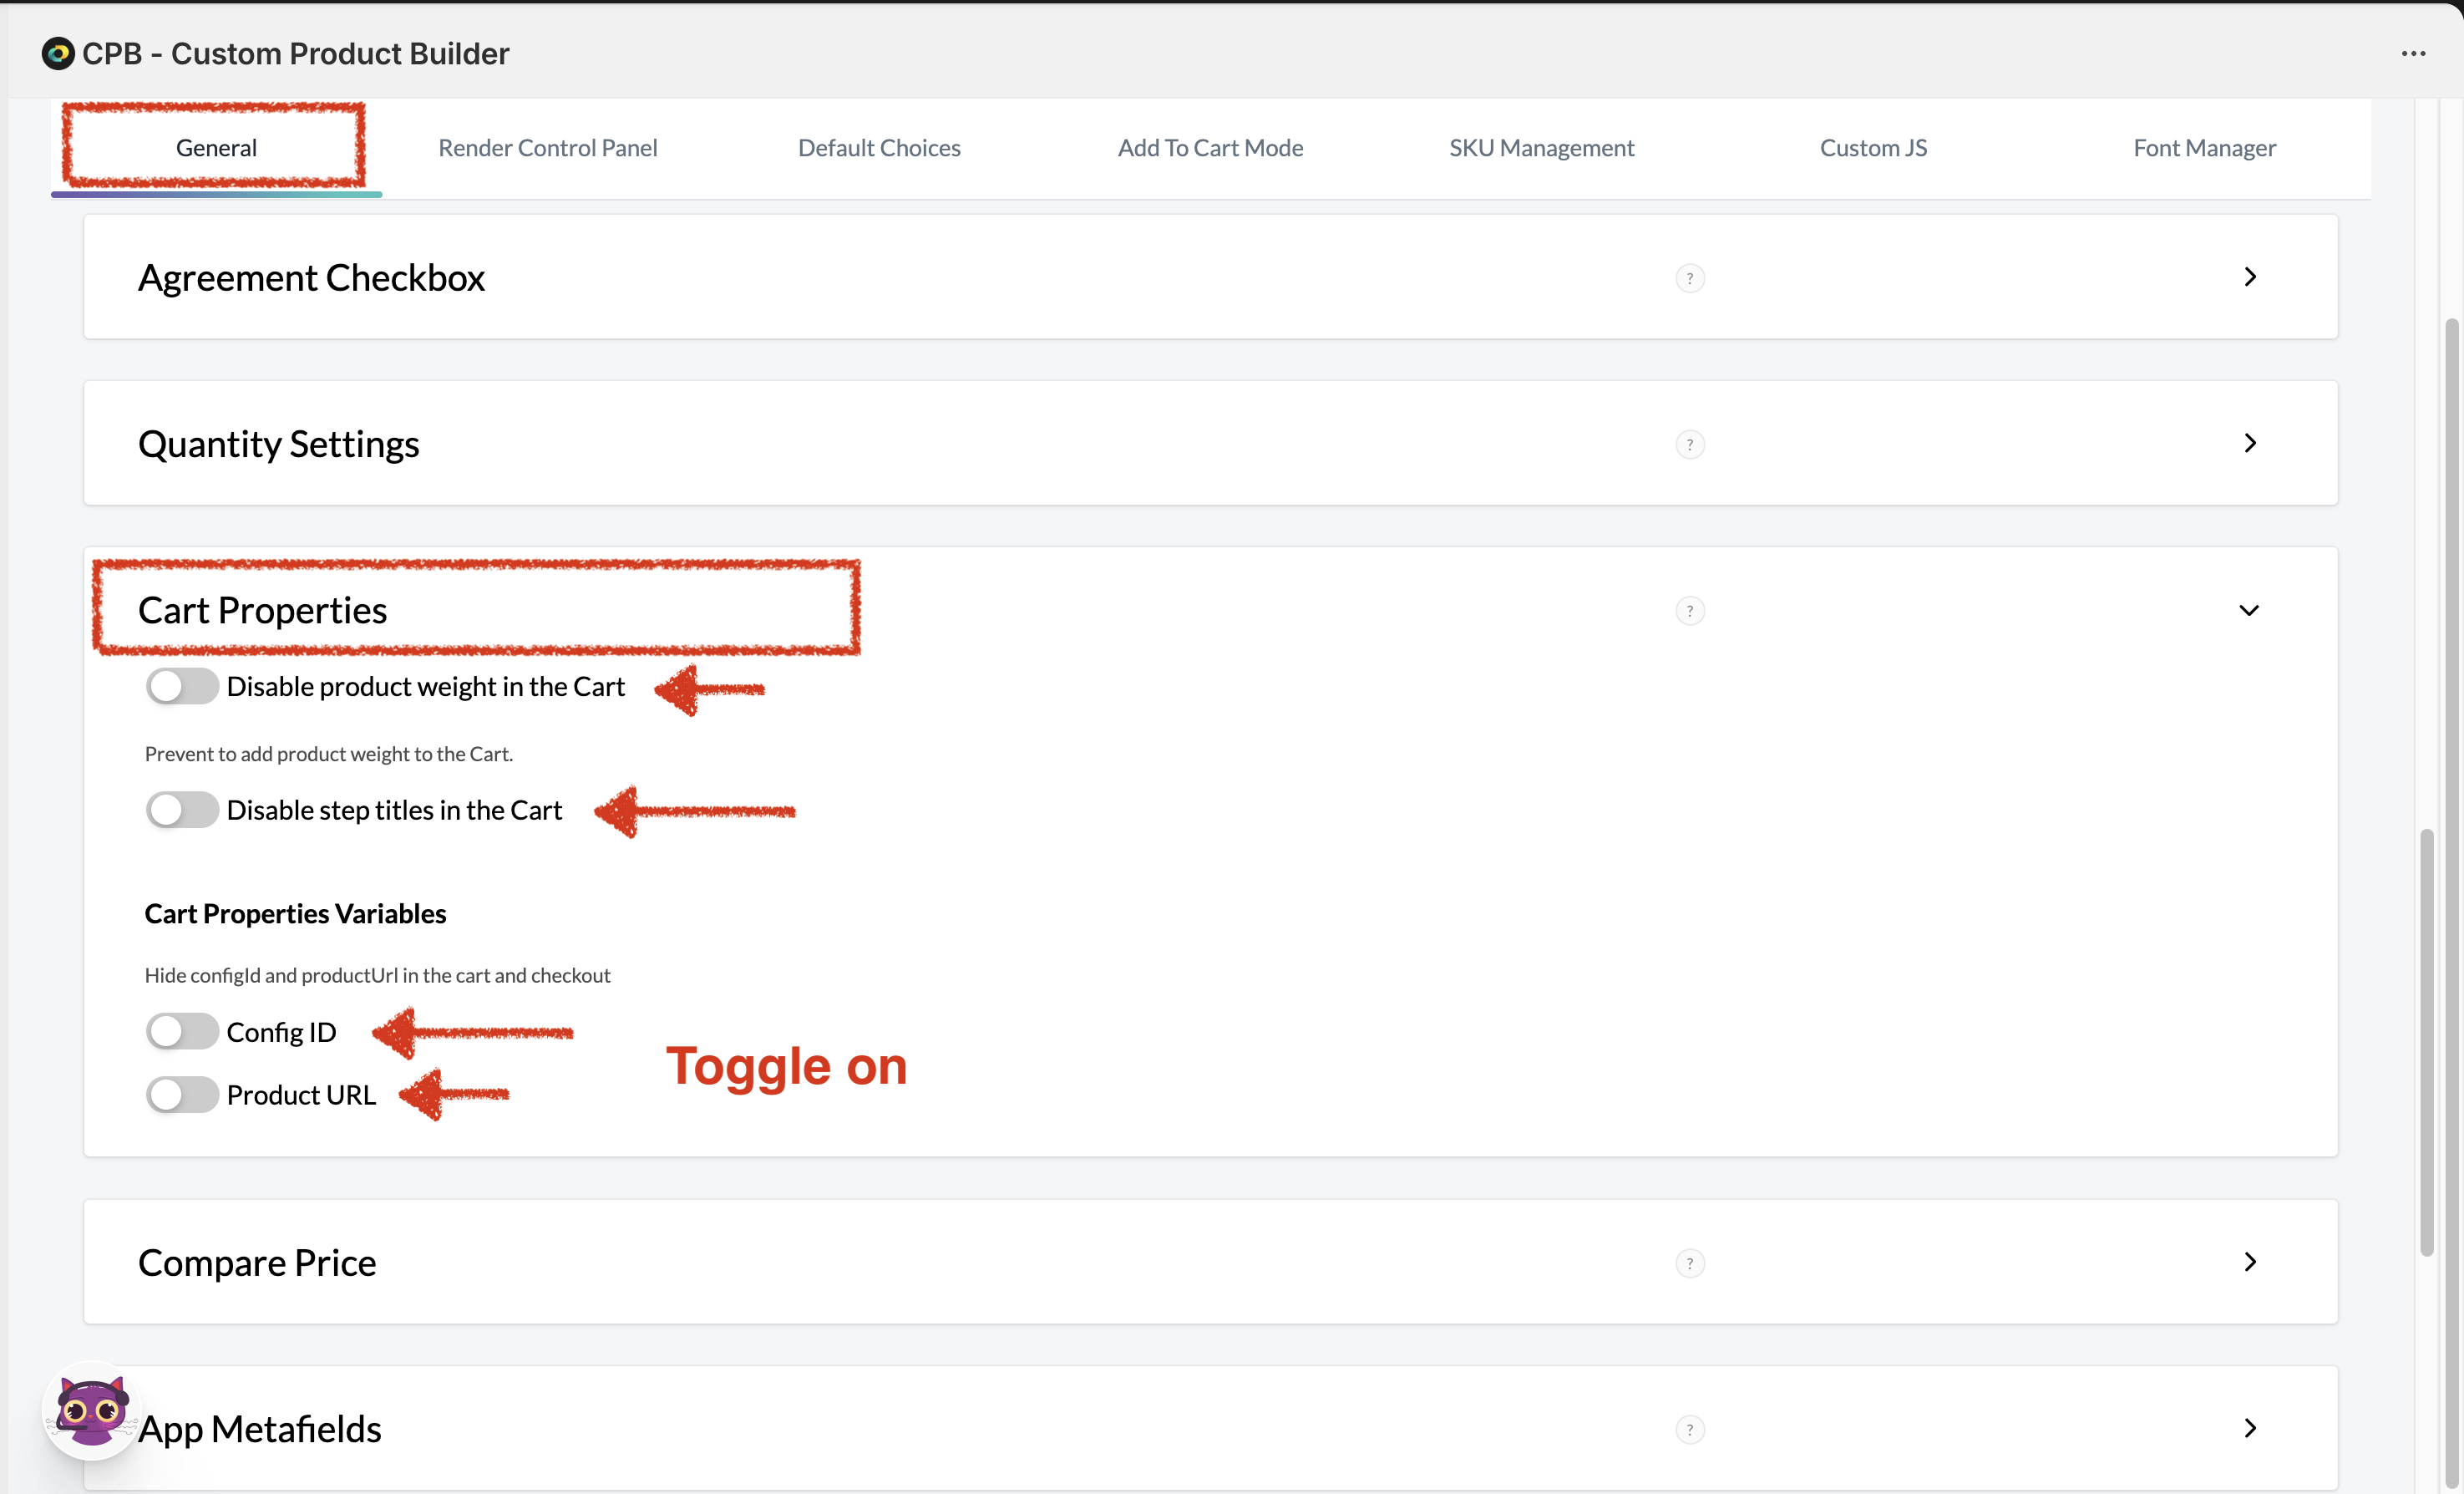The image size is (2464, 1494).
Task: Click the CPB app logo icon
Action: tap(58, 53)
